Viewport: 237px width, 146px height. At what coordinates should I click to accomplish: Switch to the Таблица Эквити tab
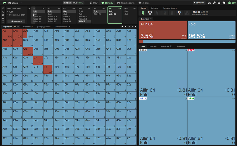170,8
